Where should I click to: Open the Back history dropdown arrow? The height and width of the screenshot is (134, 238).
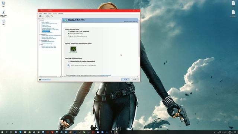[x=45, y=16]
